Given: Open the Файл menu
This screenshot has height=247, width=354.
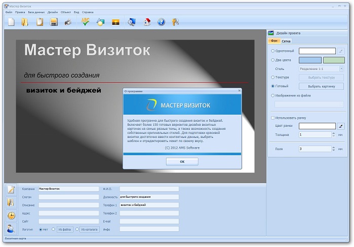Looking at the screenshot, I should (9, 12).
